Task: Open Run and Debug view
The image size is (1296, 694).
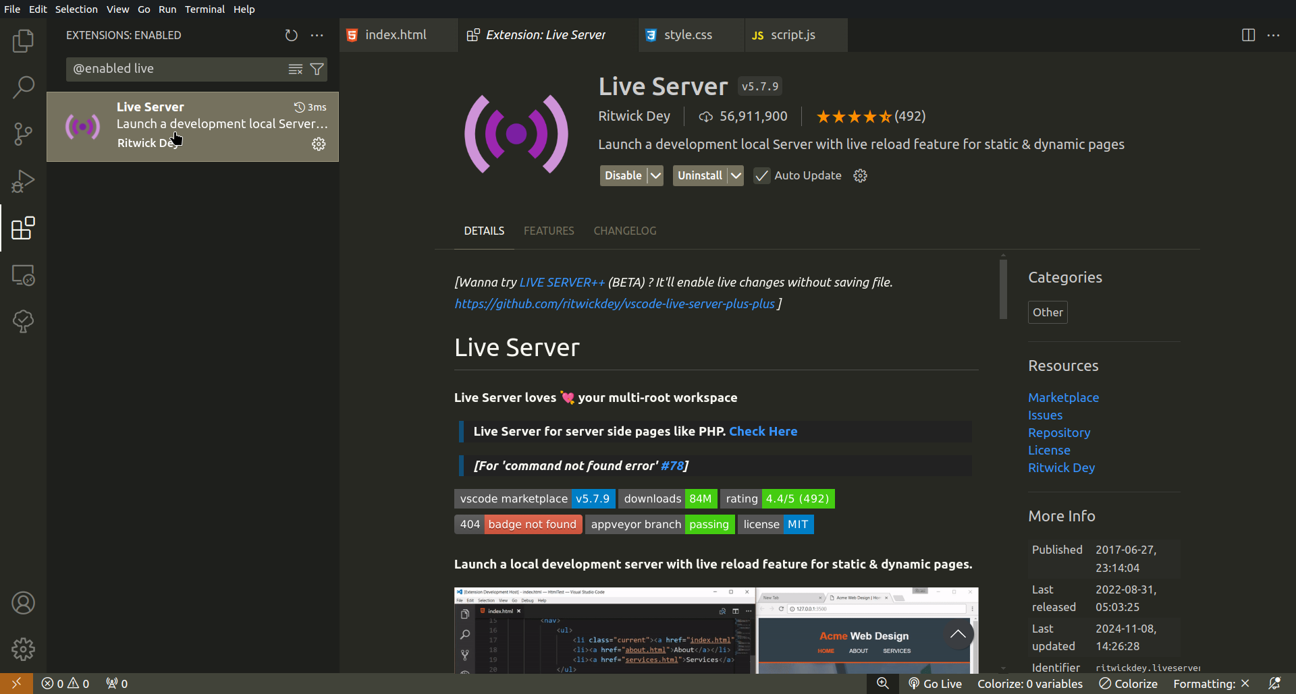Action: (23, 181)
